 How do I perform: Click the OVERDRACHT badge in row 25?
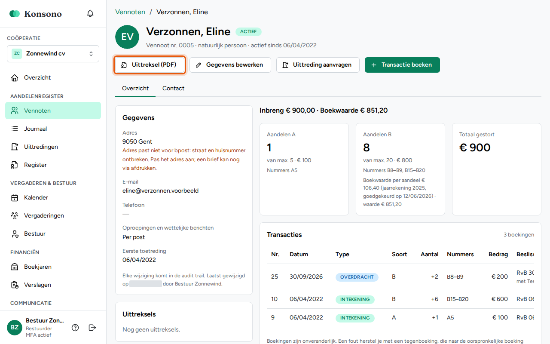(x=357, y=277)
